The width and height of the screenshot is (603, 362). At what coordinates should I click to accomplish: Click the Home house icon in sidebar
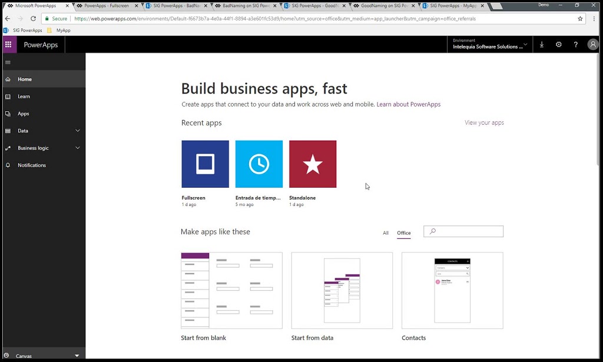tap(8, 79)
